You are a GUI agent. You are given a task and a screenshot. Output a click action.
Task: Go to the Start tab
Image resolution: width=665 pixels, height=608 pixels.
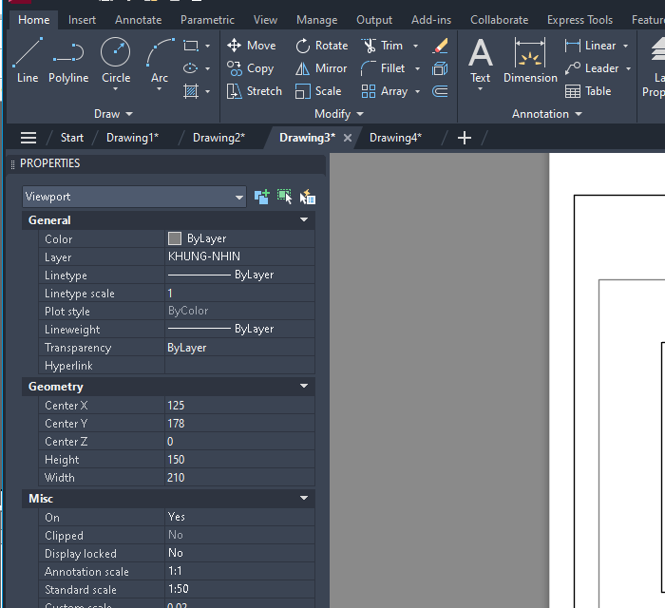[x=71, y=138]
